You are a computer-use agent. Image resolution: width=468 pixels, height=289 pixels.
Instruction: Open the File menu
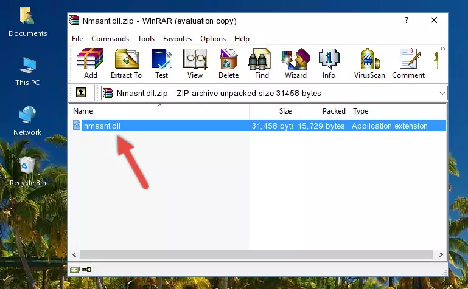pos(77,39)
